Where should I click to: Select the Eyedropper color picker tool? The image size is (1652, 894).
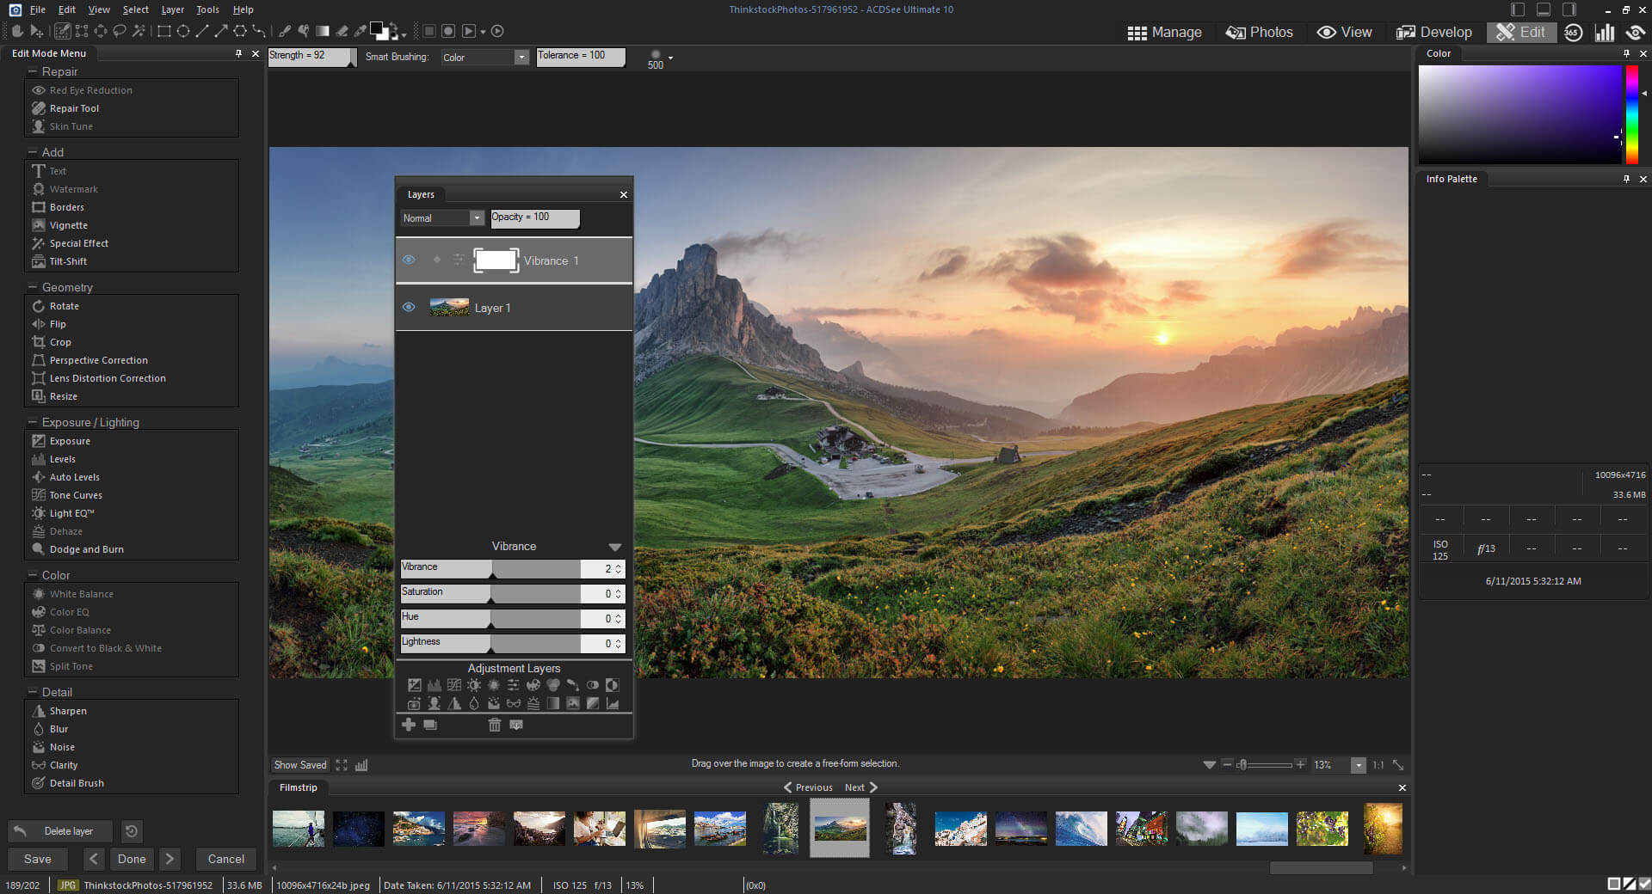[361, 31]
